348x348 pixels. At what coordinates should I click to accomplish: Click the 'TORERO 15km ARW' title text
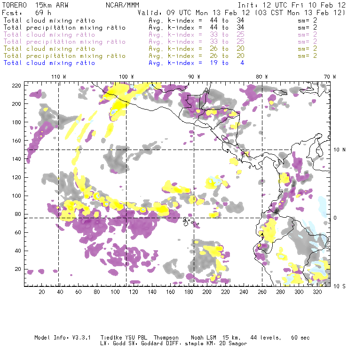coord(35,5)
